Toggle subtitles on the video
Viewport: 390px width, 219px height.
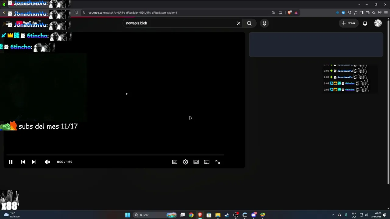pos(175,162)
